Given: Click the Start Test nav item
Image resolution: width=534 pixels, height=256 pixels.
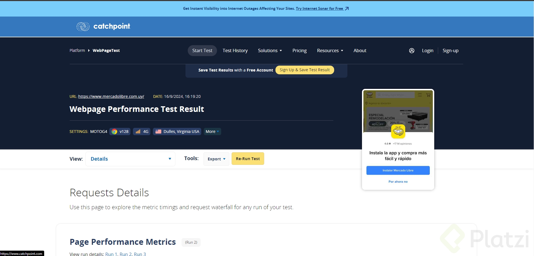Looking at the screenshot, I should [202, 50].
